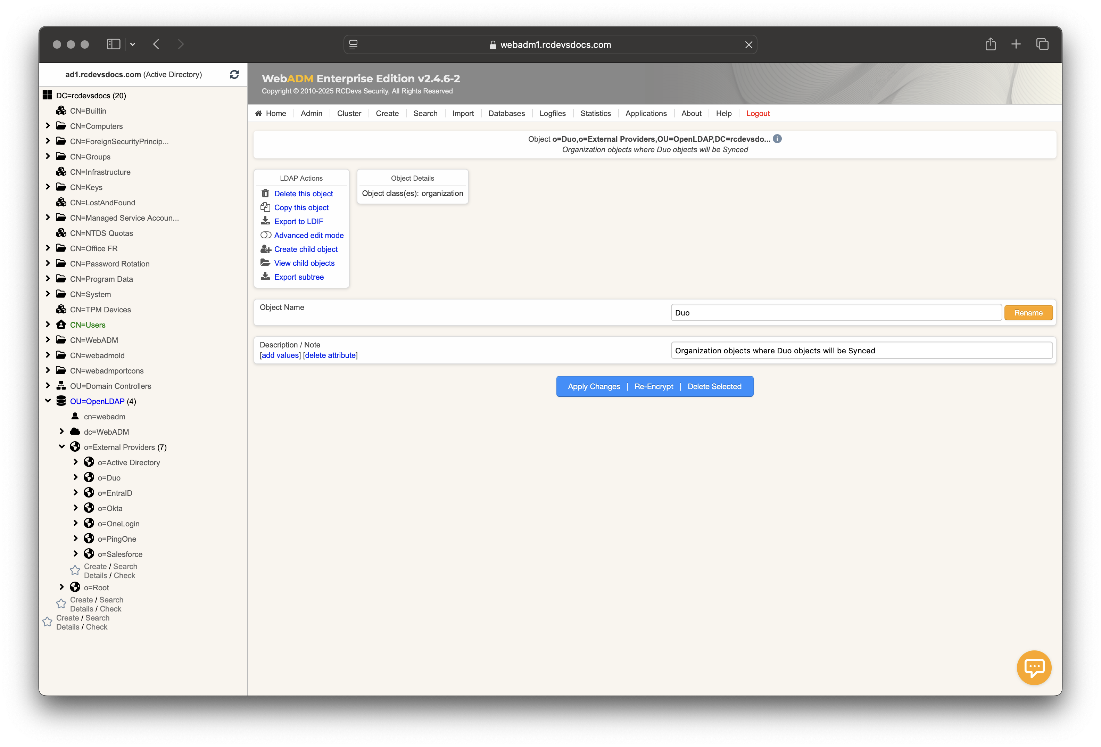Click the cn=webadm user icon
The image size is (1101, 747).
(75, 416)
